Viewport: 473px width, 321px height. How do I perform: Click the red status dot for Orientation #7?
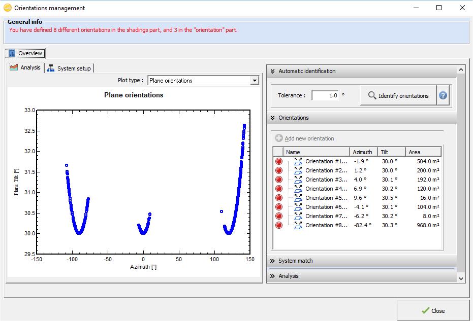279,216
